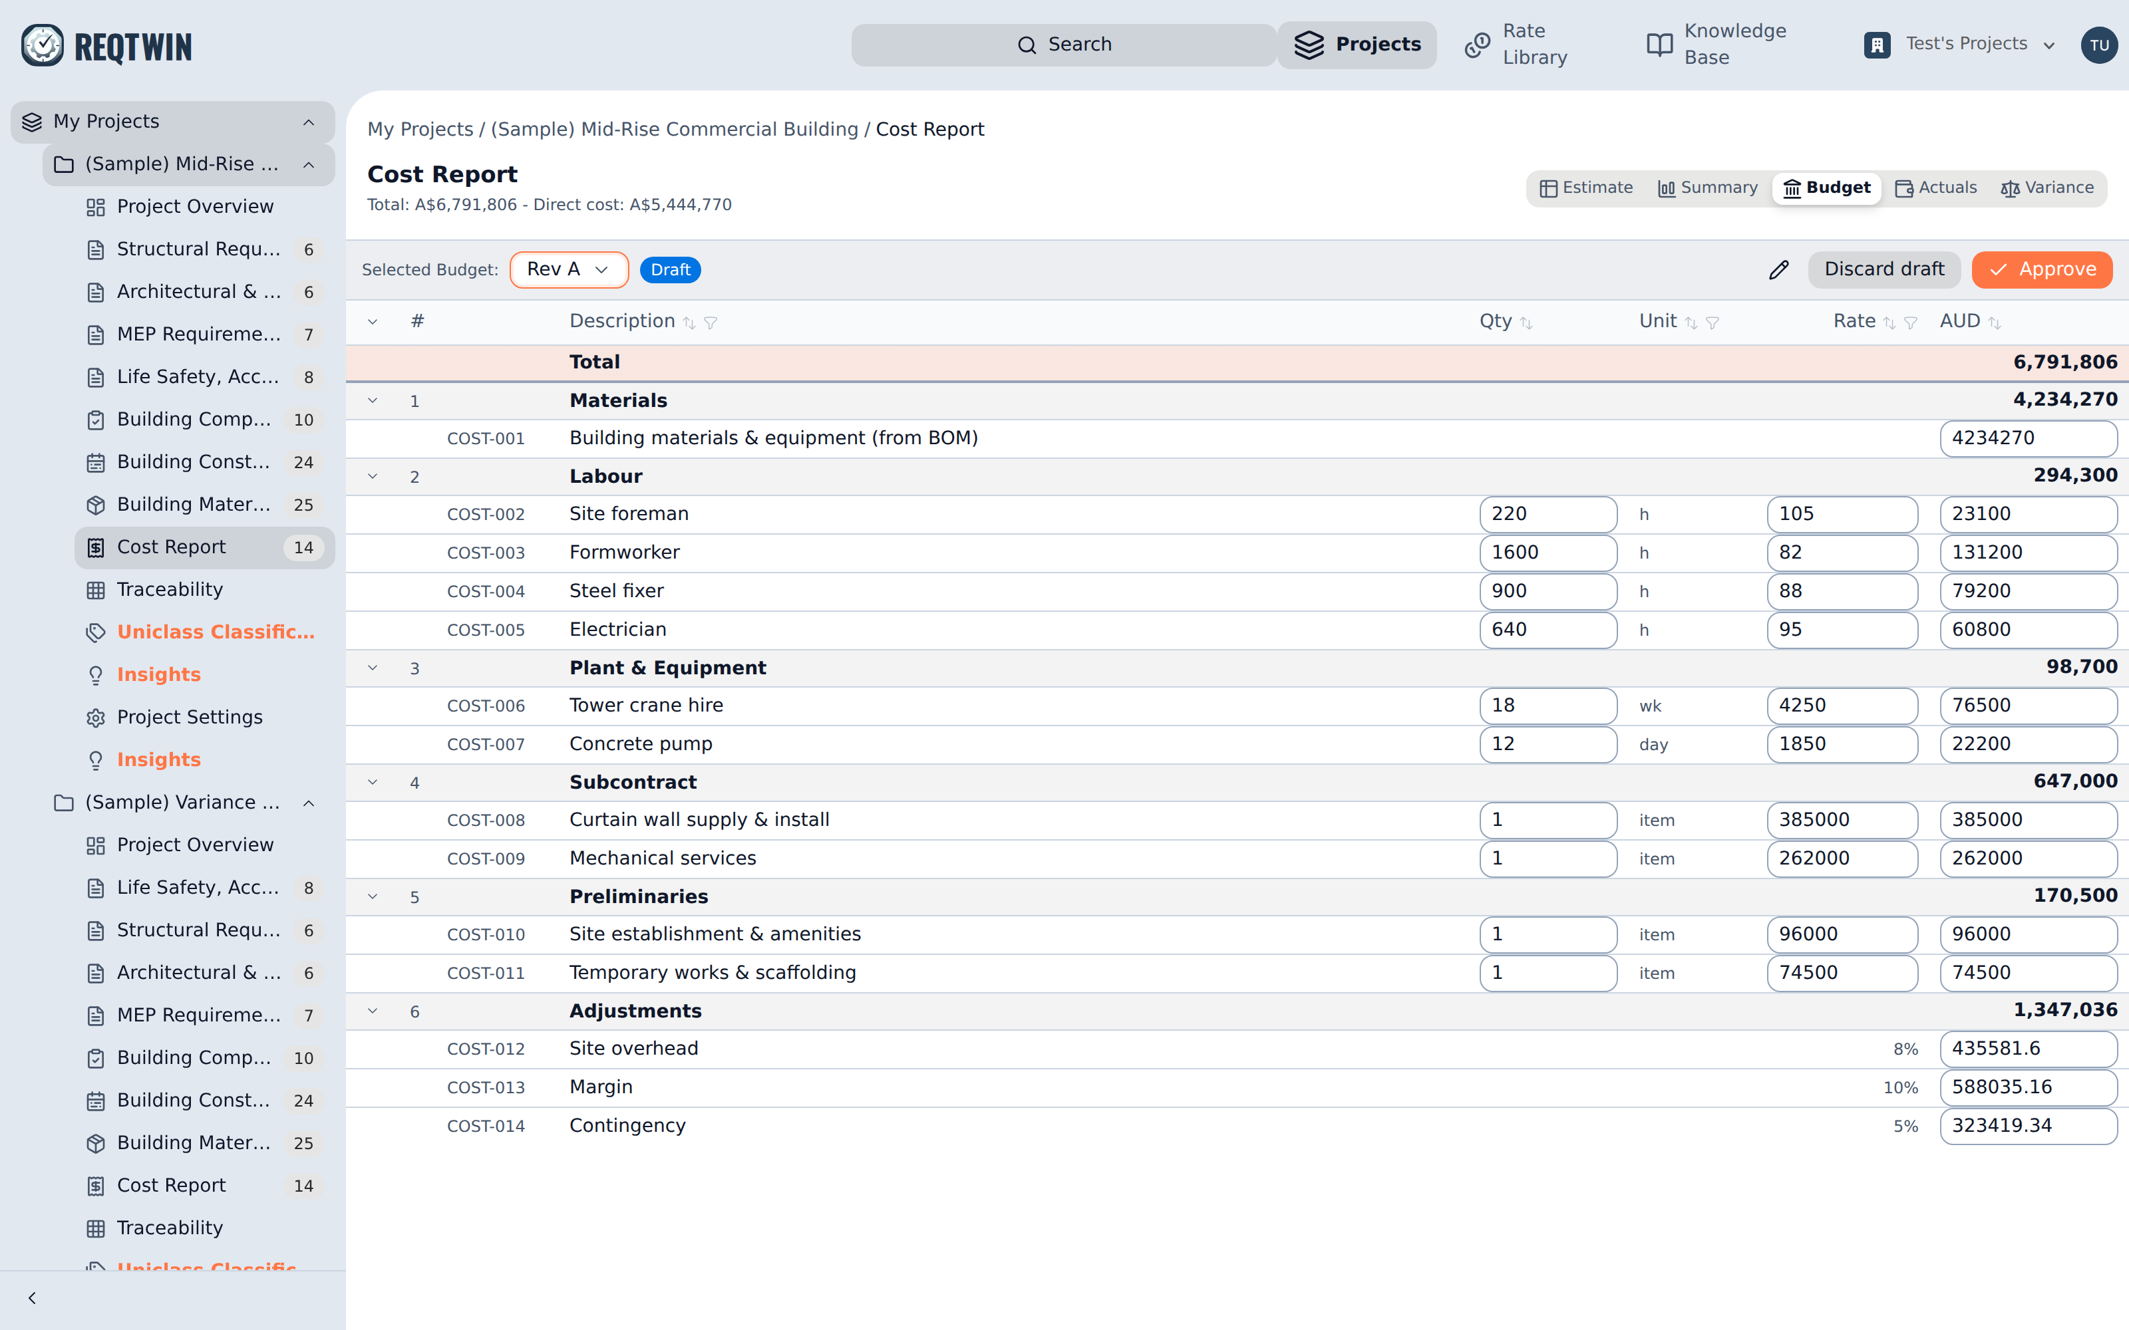The image size is (2129, 1330).
Task: Click the Mechanical services row description
Action: click(x=663, y=859)
